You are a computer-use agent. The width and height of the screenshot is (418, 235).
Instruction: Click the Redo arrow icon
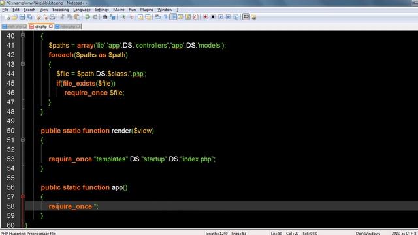click(x=95, y=17)
